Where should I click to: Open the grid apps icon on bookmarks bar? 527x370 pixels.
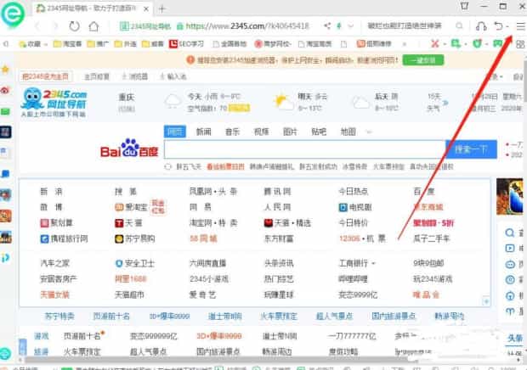coord(520,44)
